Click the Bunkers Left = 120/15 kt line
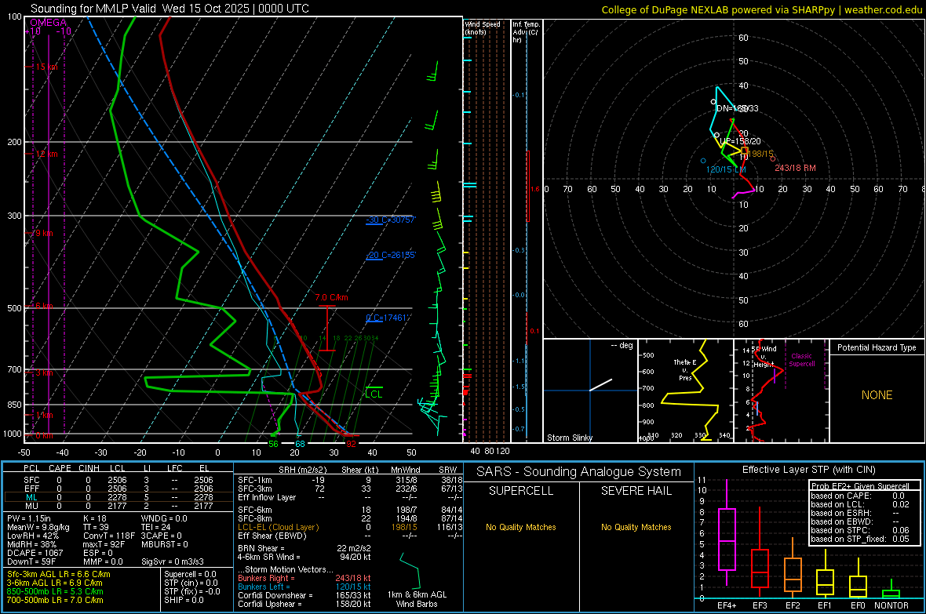 (x=304, y=587)
